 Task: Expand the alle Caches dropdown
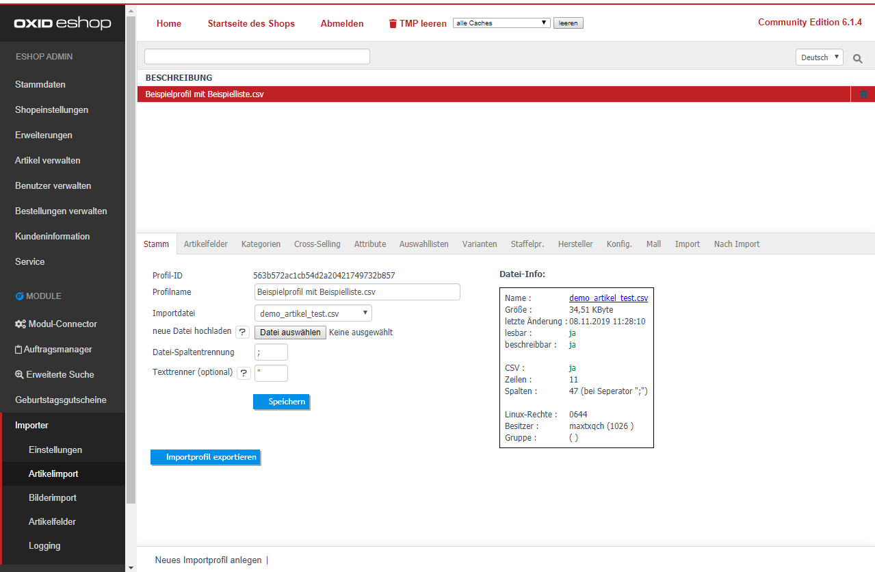click(501, 23)
